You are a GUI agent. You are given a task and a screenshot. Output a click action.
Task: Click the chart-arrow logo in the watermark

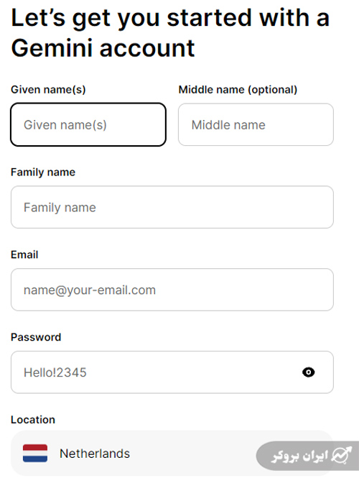click(341, 455)
